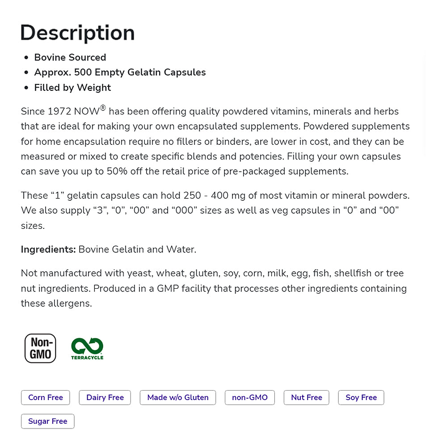Screen dimensions: 447x447
Task: Click the bold Ingredients label
Action: (48, 249)
